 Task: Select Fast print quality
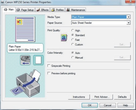pos(73,40)
